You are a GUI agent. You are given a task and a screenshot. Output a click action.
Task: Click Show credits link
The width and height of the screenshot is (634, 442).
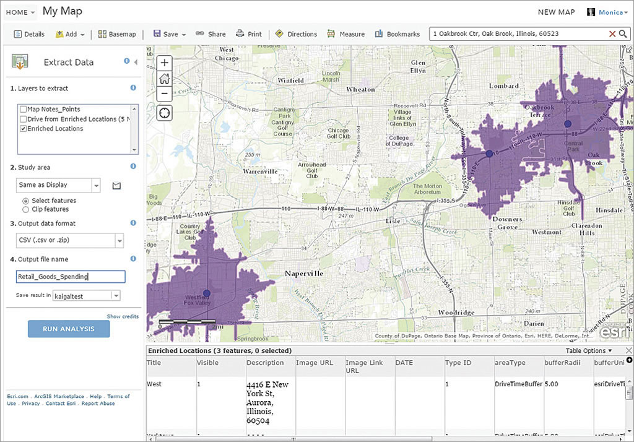[x=123, y=316]
